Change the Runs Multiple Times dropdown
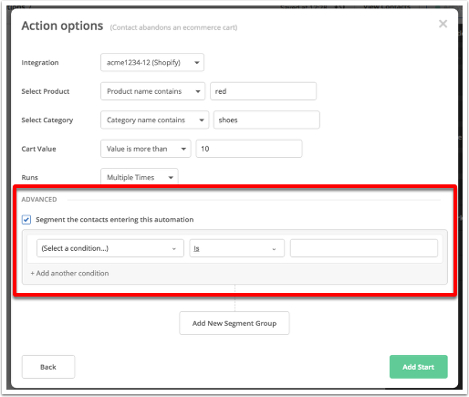 coord(140,177)
